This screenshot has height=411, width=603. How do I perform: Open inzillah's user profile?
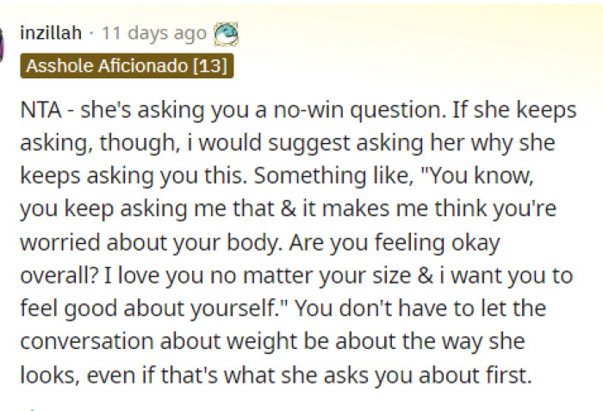[51, 34]
